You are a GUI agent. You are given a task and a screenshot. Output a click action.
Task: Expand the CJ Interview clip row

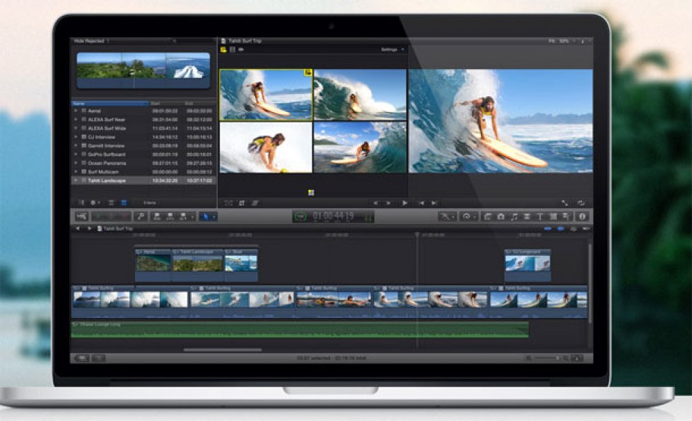76,137
